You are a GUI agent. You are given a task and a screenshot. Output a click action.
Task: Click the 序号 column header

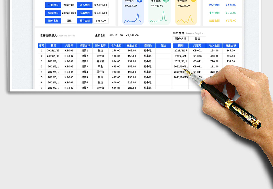tap(41, 46)
